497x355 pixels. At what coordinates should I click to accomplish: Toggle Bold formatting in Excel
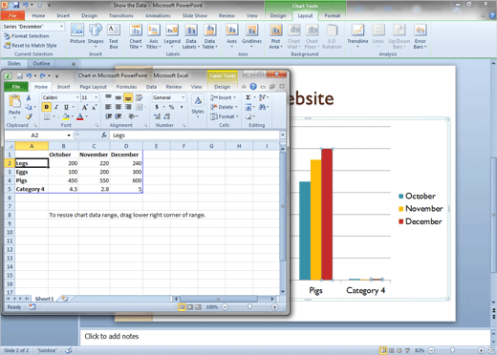click(x=47, y=107)
